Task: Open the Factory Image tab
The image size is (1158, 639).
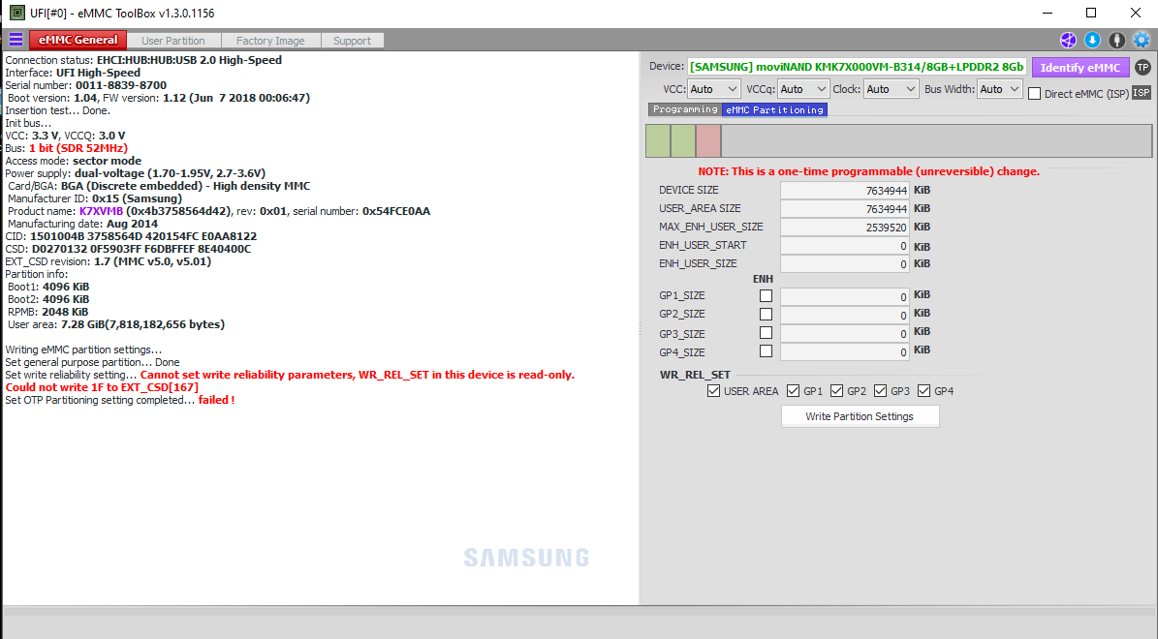Action: pos(270,41)
